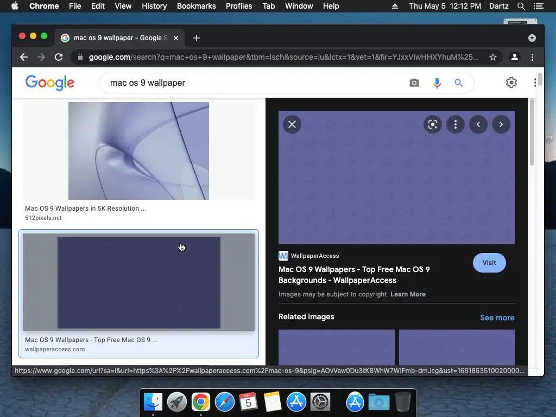
Task: Click See more related images
Action: point(497,318)
